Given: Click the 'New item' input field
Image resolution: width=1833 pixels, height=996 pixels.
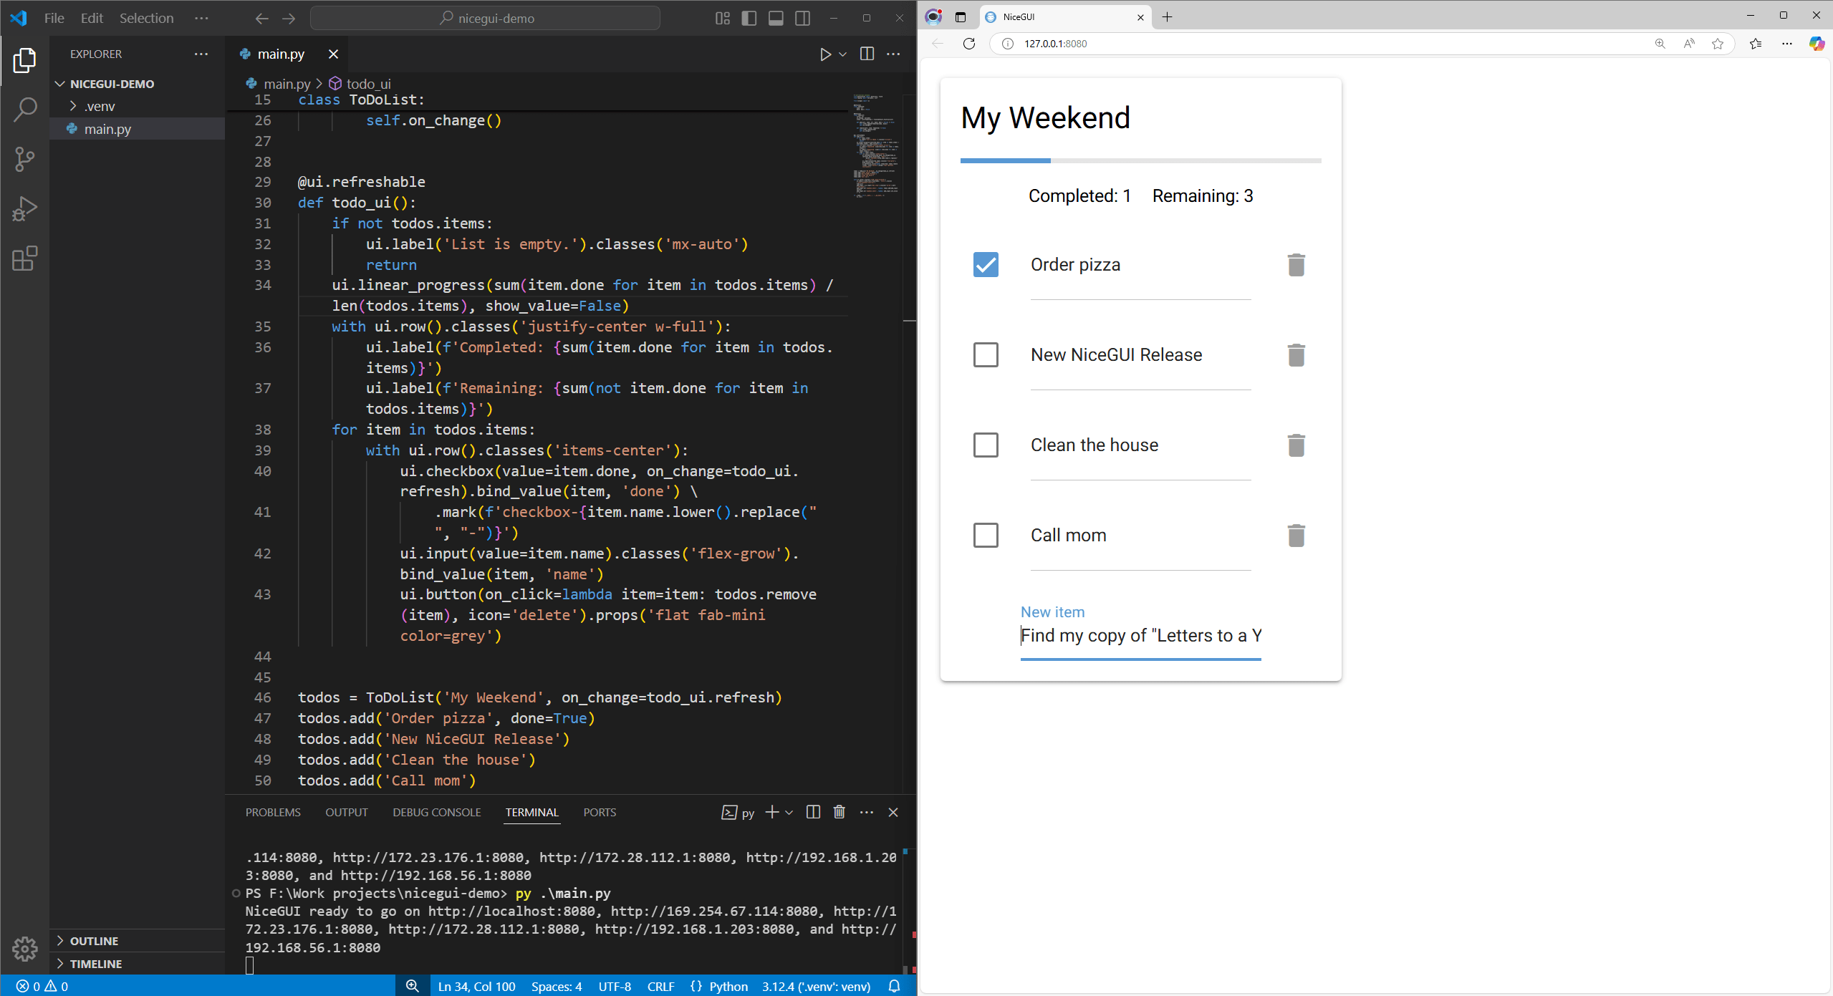Looking at the screenshot, I should point(1139,636).
